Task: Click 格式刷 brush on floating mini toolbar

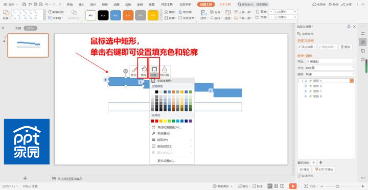Action: [x=164, y=72]
